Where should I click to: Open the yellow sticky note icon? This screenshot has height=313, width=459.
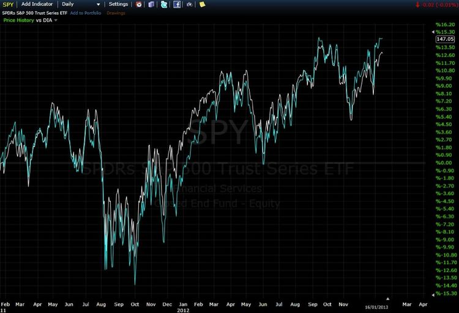(203, 4)
